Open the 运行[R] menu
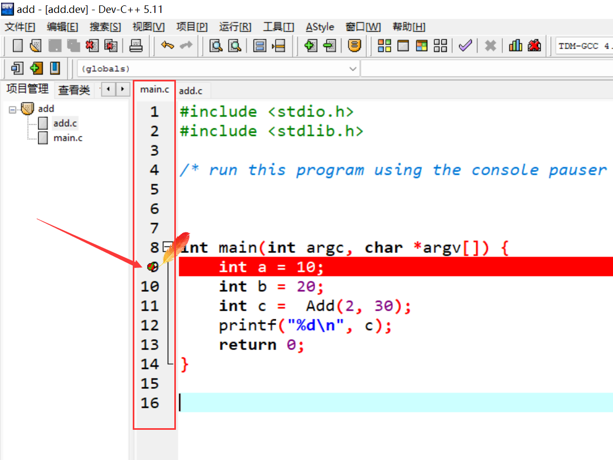This screenshot has width=613, height=460. (235, 27)
